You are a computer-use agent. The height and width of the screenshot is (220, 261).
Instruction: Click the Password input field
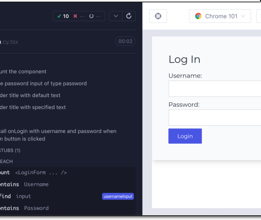click(x=215, y=117)
